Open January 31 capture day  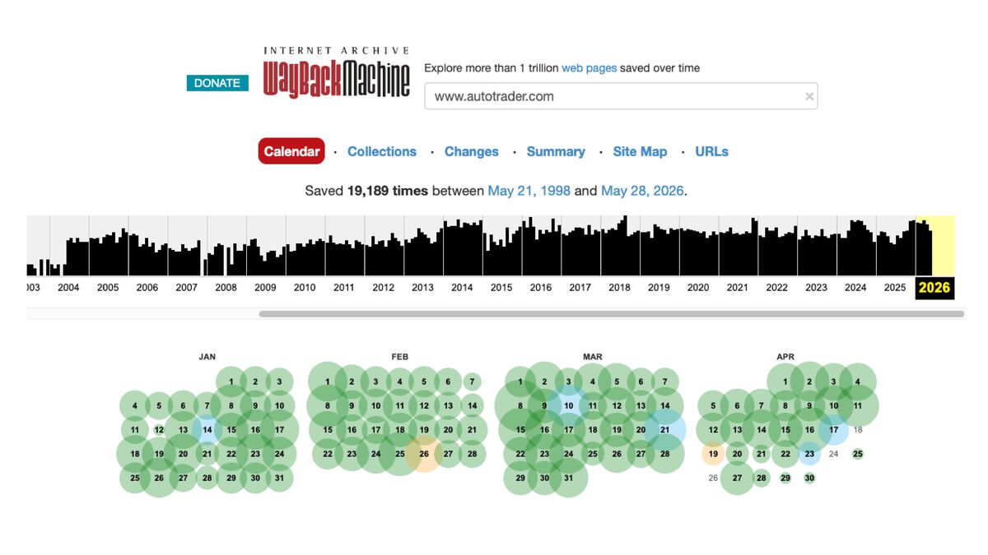[280, 478]
